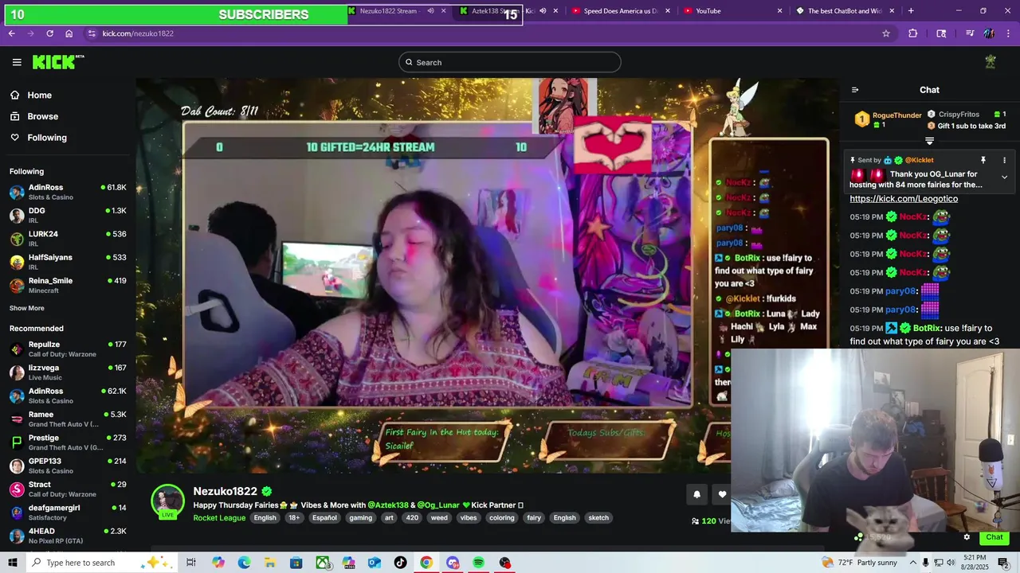1020x573 pixels.
Task: Click the Windows Start button
Action: tap(13, 563)
